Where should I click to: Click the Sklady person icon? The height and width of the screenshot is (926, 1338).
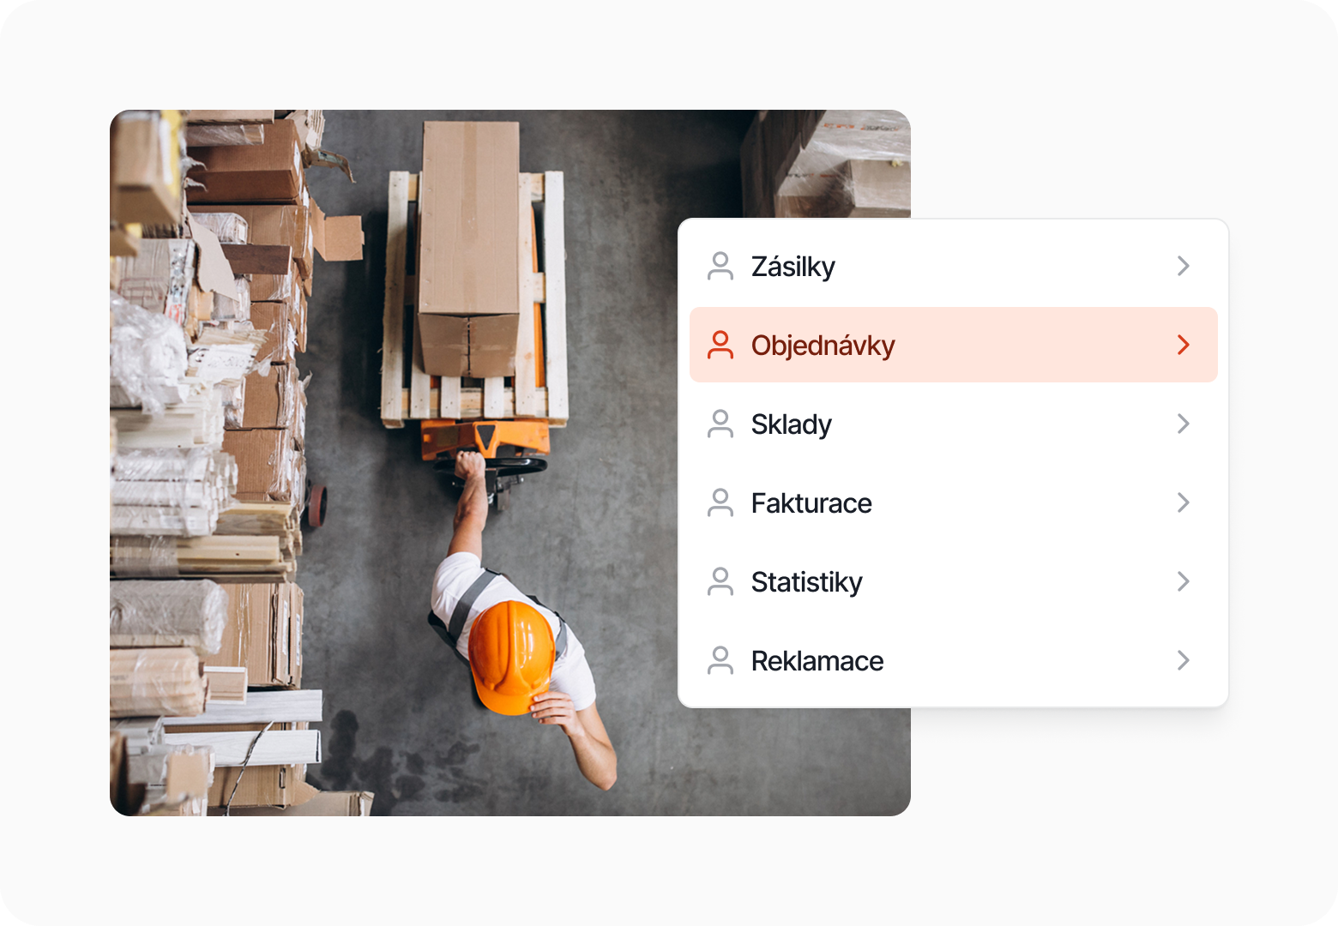(x=720, y=424)
